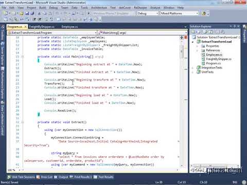Screen dimensions: 247x185
Task: Collapse the Main method outline
Action: pyautogui.click(x=22, y=57)
